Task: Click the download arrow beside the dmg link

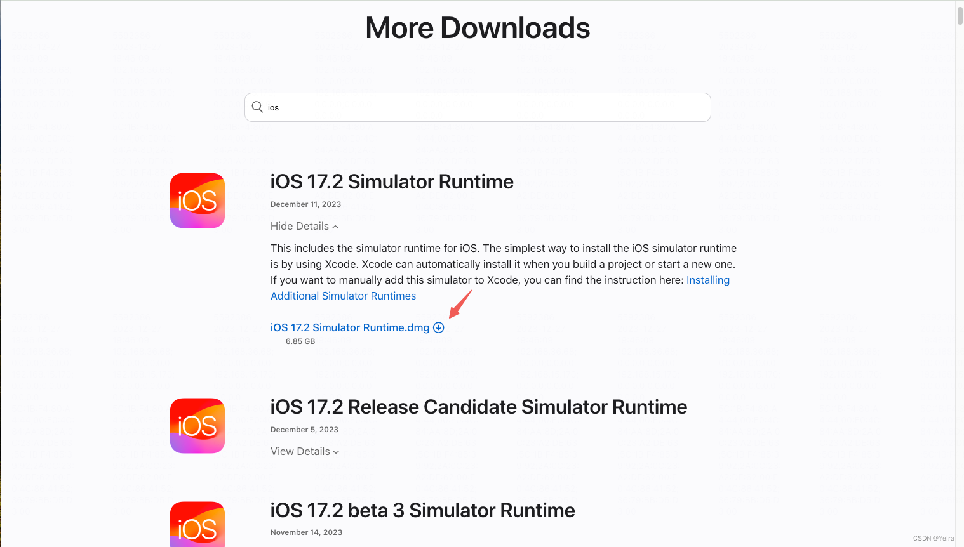Action: 439,327
